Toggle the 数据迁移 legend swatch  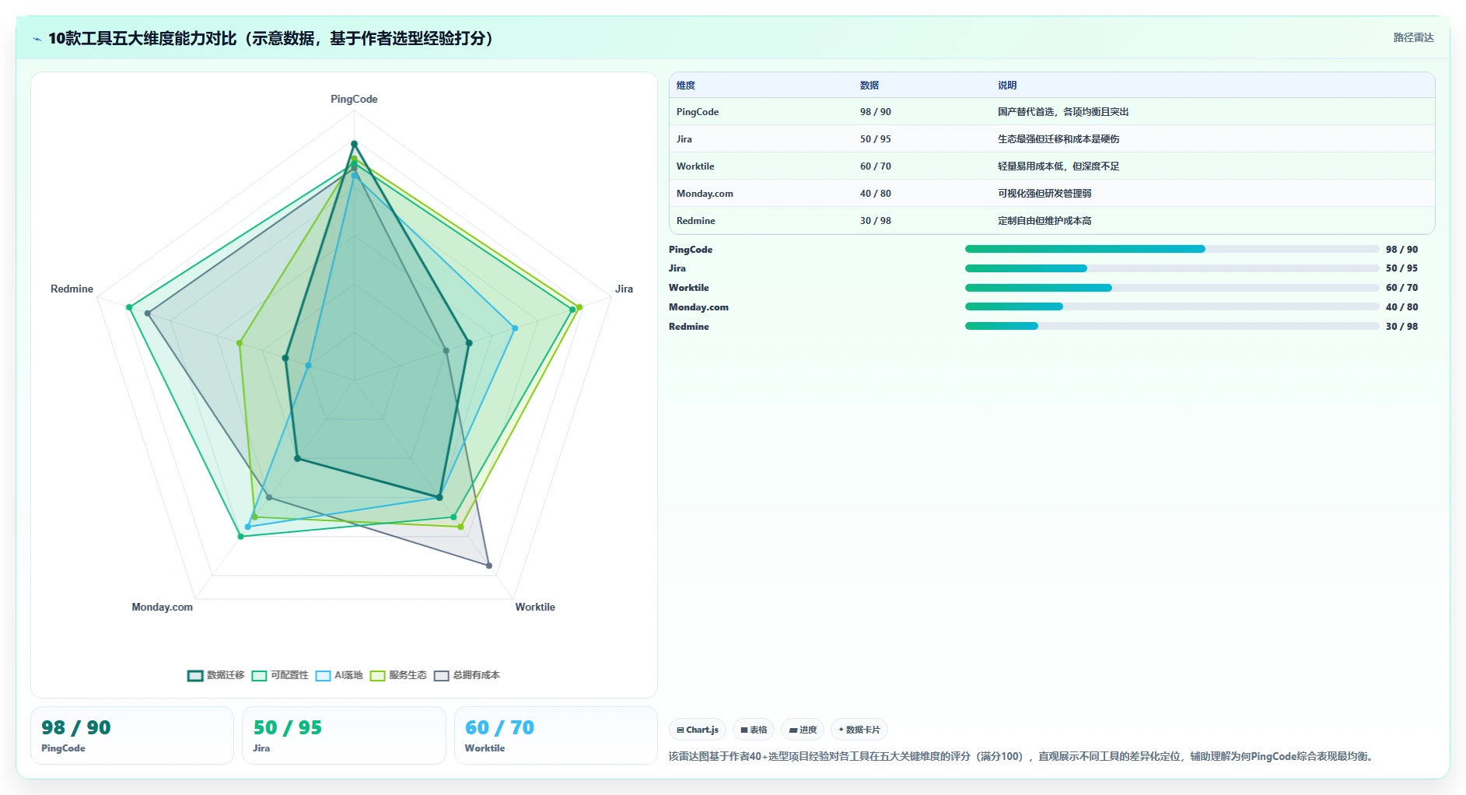click(x=195, y=675)
